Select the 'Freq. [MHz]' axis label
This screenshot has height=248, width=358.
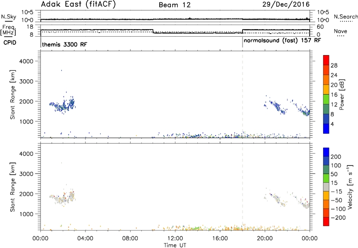pyautogui.click(x=9, y=30)
